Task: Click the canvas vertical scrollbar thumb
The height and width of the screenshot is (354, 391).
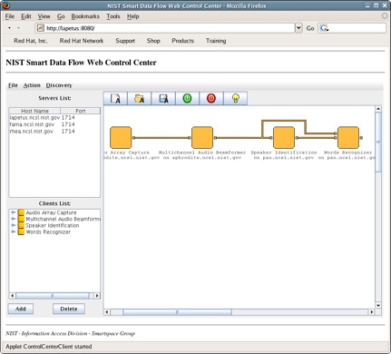Action: point(378,142)
